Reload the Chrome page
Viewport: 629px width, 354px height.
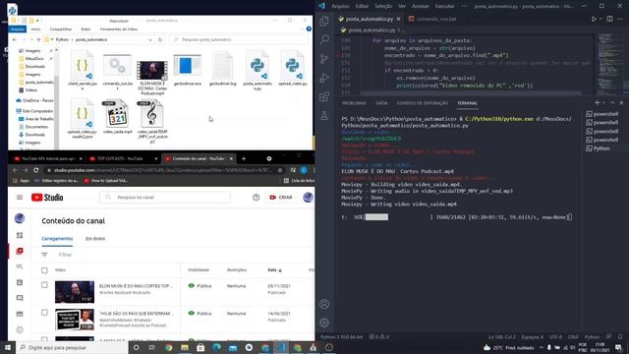pos(36,170)
